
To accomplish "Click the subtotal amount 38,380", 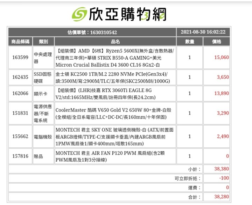I will (x=222, y=169).
